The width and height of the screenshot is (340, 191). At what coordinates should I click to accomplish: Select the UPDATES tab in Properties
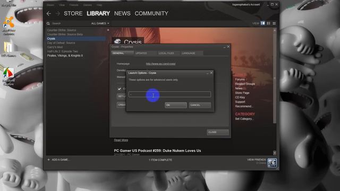pos(145,53)
